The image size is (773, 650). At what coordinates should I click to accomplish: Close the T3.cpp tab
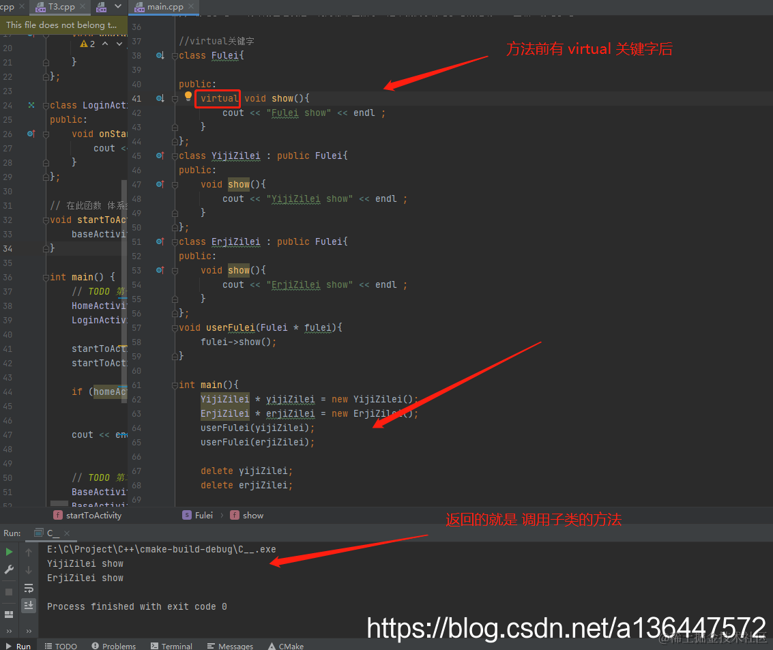pos(83,6)
